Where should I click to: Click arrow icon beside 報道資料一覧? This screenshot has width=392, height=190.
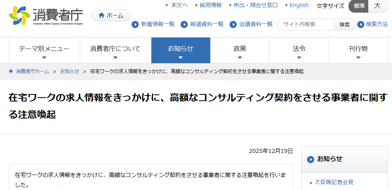tap(184, 24)
